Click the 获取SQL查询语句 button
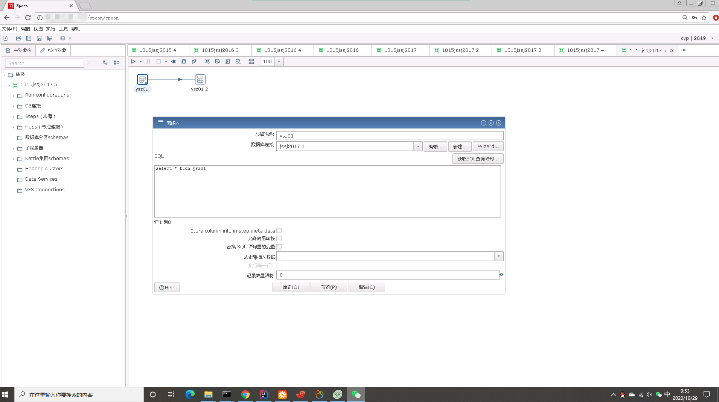 click(478, 159)
